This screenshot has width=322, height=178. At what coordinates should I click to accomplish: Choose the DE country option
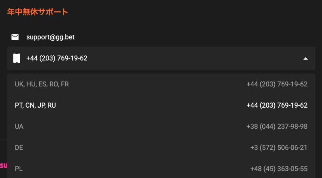click(19, 148)
